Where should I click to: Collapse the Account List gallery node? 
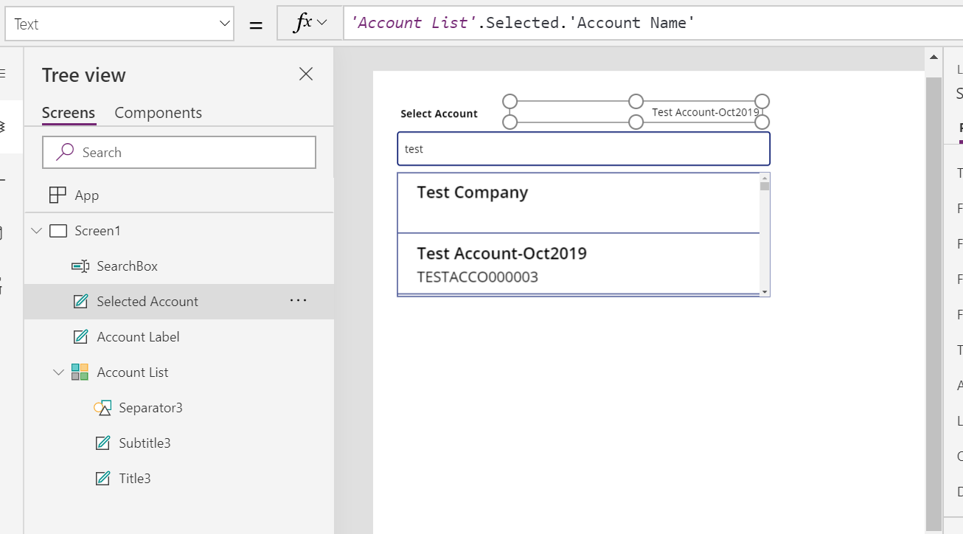tap(58, 372)
